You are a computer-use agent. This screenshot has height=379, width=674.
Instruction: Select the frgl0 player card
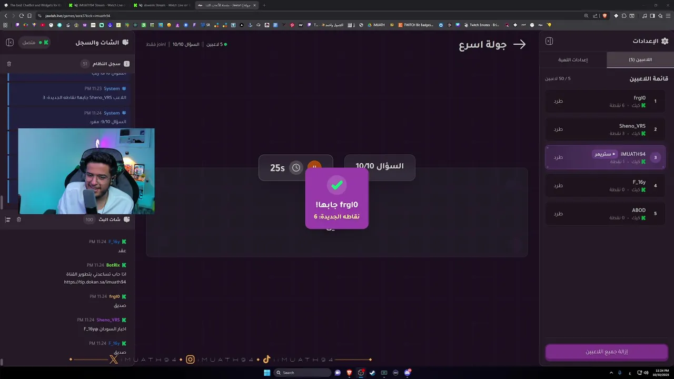click(605, 101)
